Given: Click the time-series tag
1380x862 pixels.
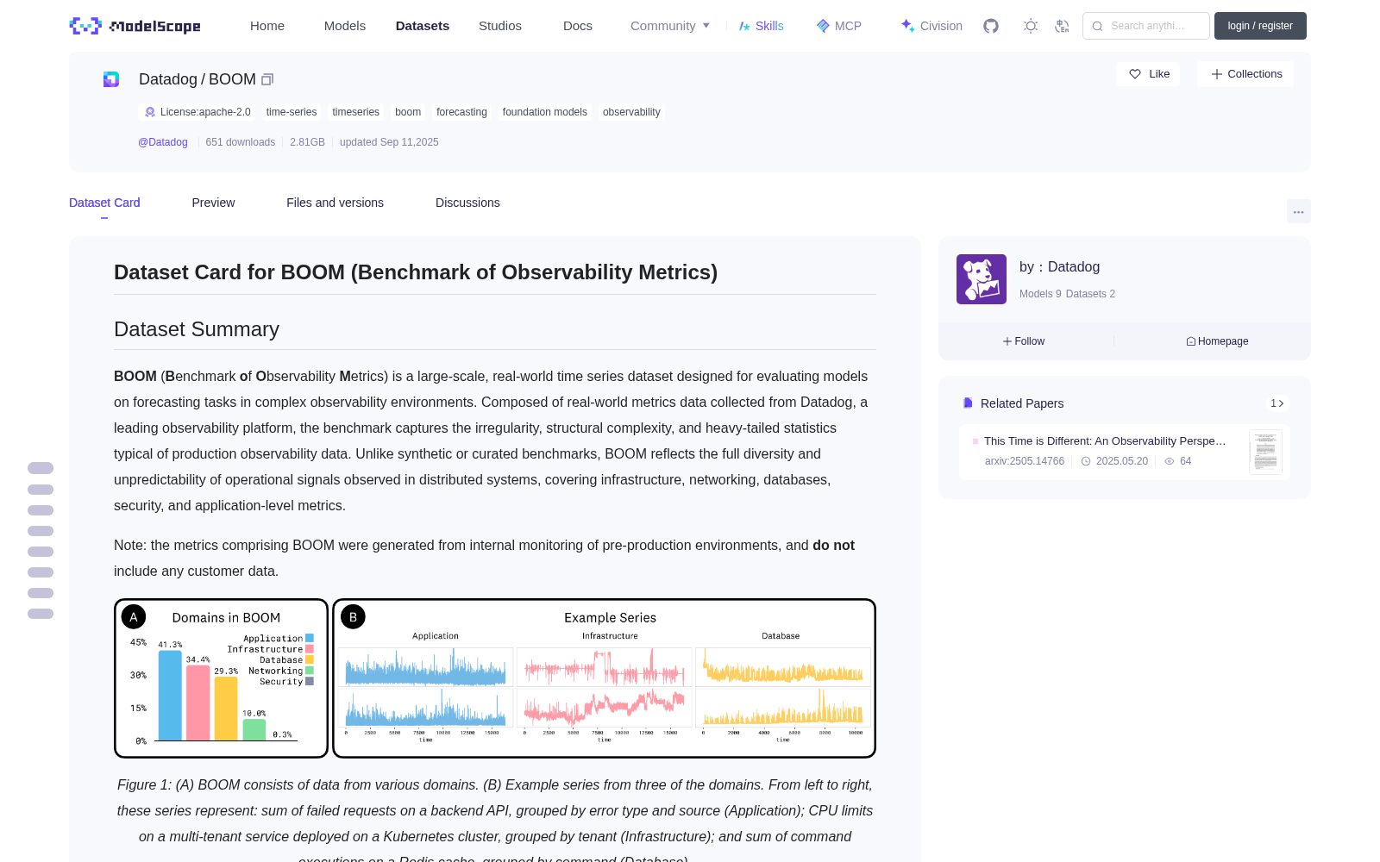Looking at the screenshot, I should (x=292, y=112).
